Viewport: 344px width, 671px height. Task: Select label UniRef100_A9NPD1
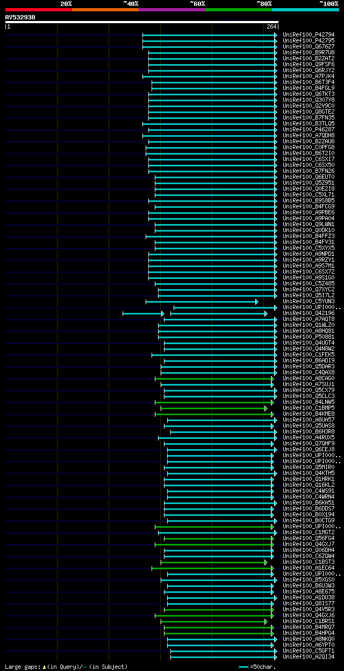[309, 254]
